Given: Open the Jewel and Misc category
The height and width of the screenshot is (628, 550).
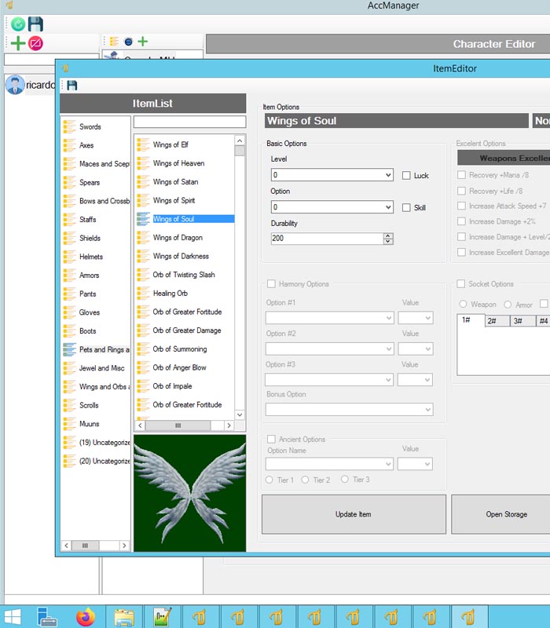Looking at the screenshot, I should click(x=102, y=368).
